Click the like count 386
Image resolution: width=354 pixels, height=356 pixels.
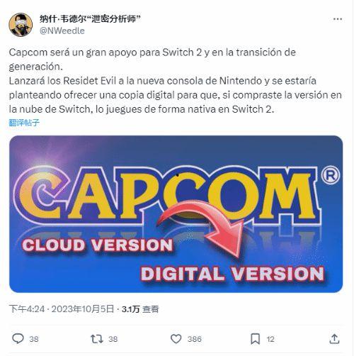[x=195, y=339]
